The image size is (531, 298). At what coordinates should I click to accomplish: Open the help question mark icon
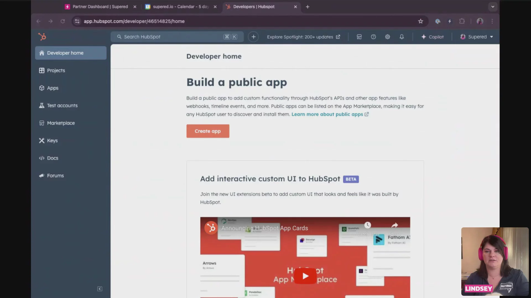coord(373,37)
